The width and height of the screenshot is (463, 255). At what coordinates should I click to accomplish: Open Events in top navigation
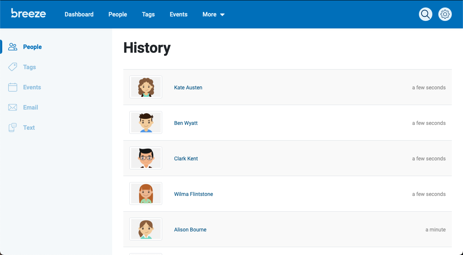point(179,14)
